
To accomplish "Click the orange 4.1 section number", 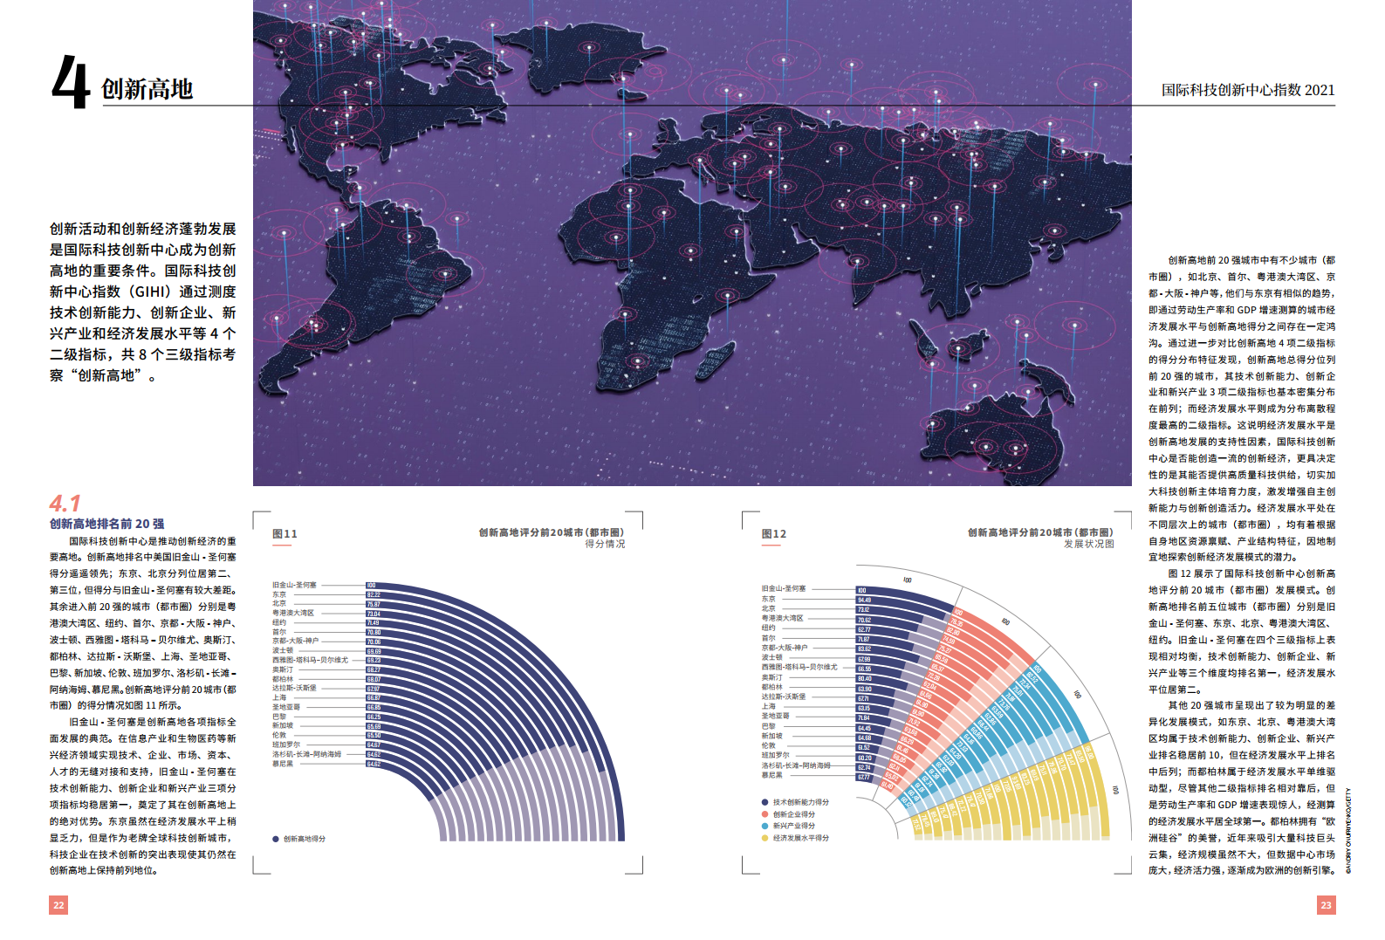I will [x=65, y=504].
